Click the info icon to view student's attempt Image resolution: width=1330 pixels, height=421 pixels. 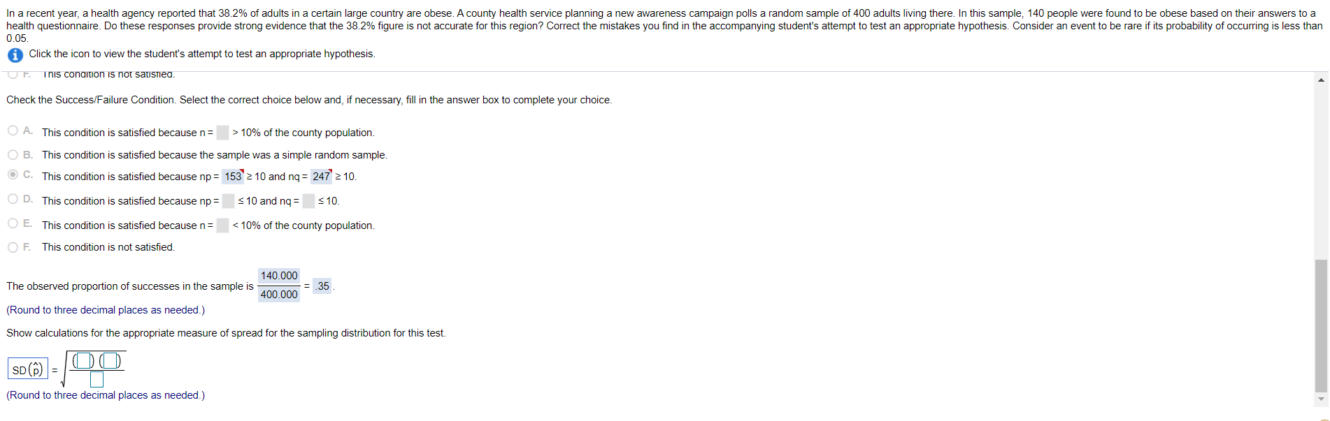point(14,55)
